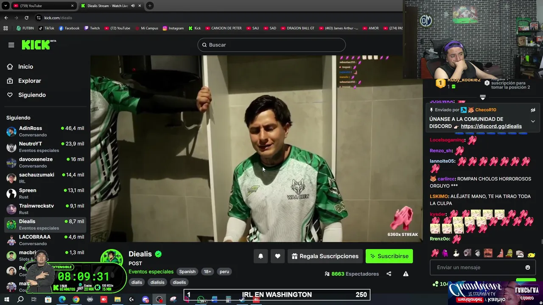Image resolution: width=543 pixels, height=305 pixels.
Task: Open File Explorer from taskbar
Action: (x=118, y=299)
